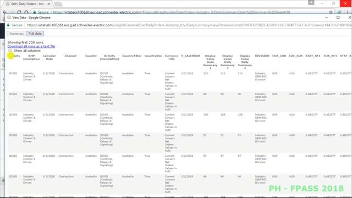Image resolution: width=352 pixels, height=198 pixels.
Task: Click the Currency Title column header
Action: 171,57
